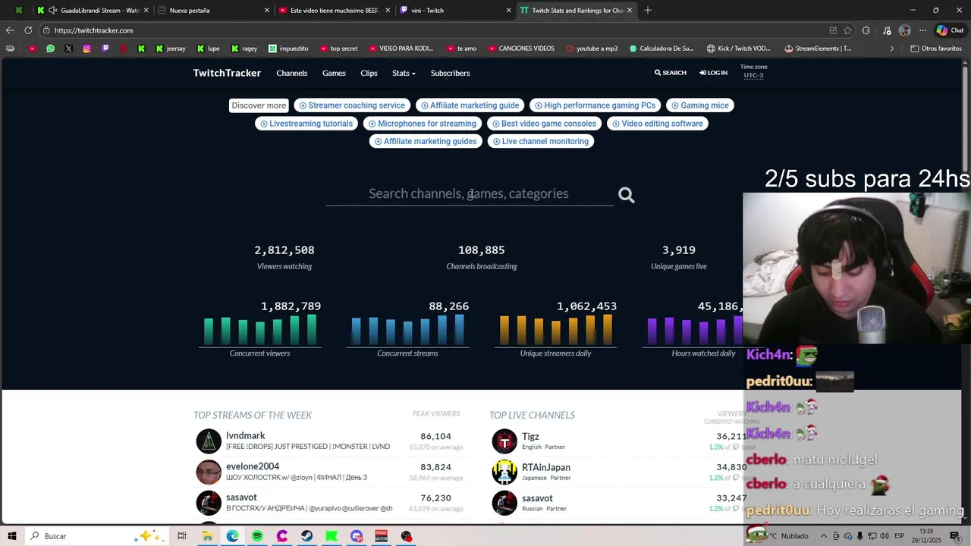Open the Instagram bookmark icon

(x=86, y=49)
